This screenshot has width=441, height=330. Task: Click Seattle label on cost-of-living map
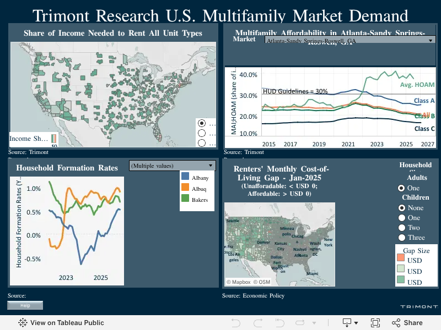point(233,221)
